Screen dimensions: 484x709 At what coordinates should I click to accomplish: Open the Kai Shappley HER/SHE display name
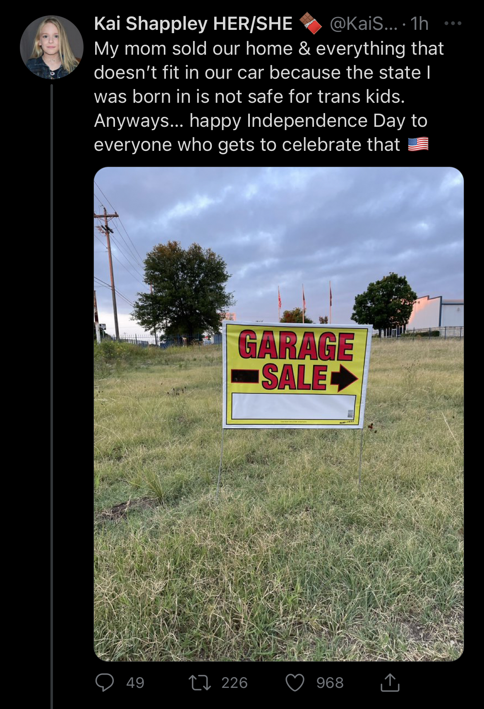click(193, 24)
